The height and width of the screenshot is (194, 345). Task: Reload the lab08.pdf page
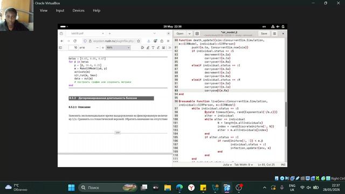75,41
